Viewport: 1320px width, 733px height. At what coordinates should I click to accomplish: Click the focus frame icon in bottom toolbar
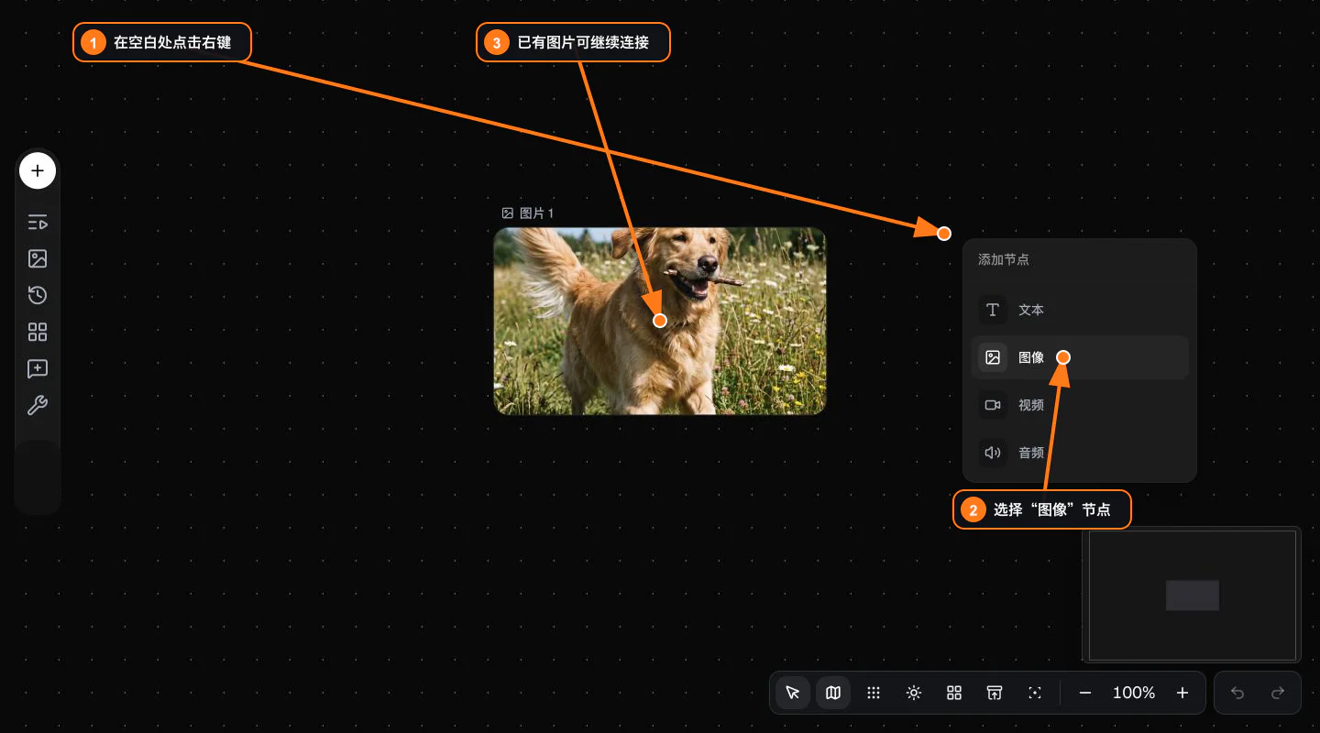click(x=1035, y=693)
